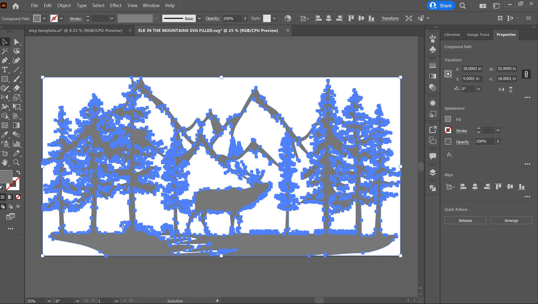Viewport: 538px width, 304px height.
Task: Open the Effect menu
Action: (116, 5)
